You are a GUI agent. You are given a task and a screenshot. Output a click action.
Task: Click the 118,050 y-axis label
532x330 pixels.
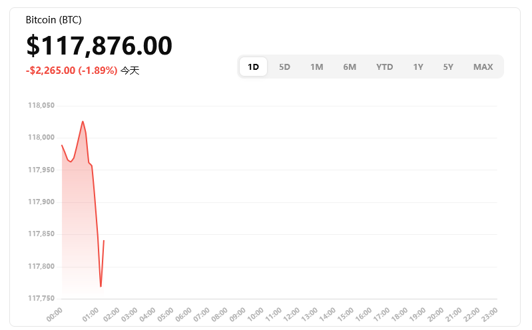click(41, 105)
